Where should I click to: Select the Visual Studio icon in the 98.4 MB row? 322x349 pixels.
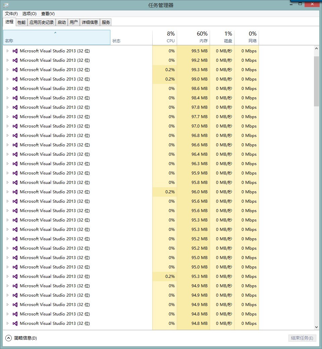[15, 98]
